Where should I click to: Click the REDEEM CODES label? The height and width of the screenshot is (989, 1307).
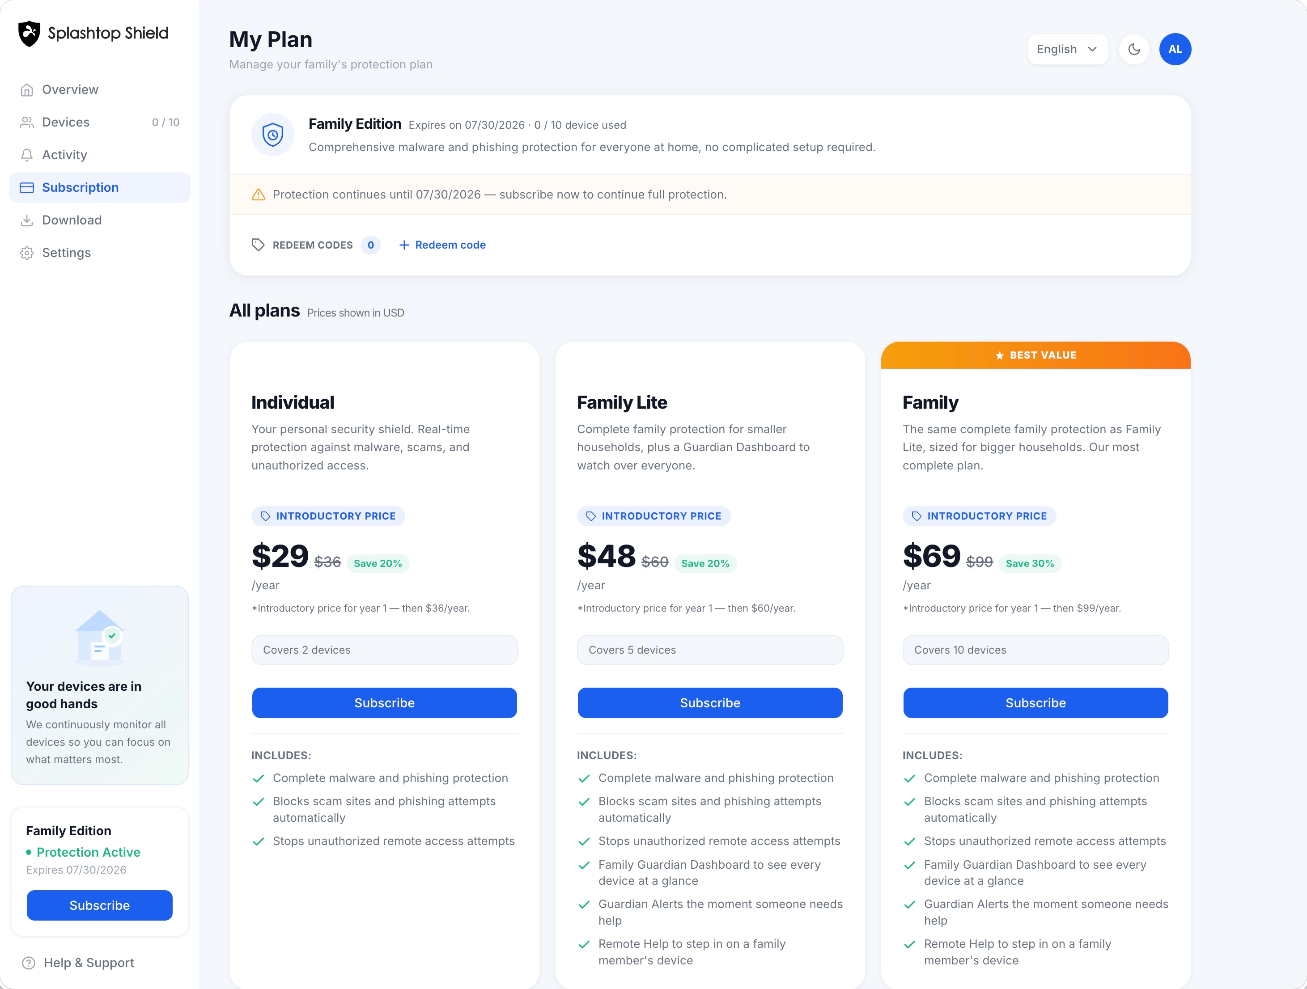pos(313,245)
